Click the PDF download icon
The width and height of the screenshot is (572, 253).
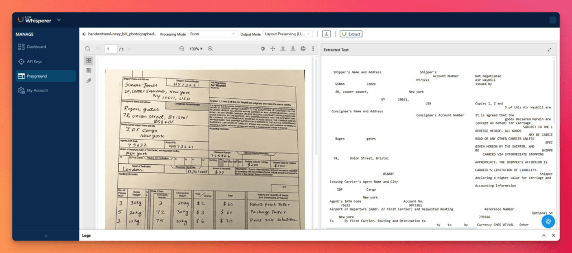(293, 49)
